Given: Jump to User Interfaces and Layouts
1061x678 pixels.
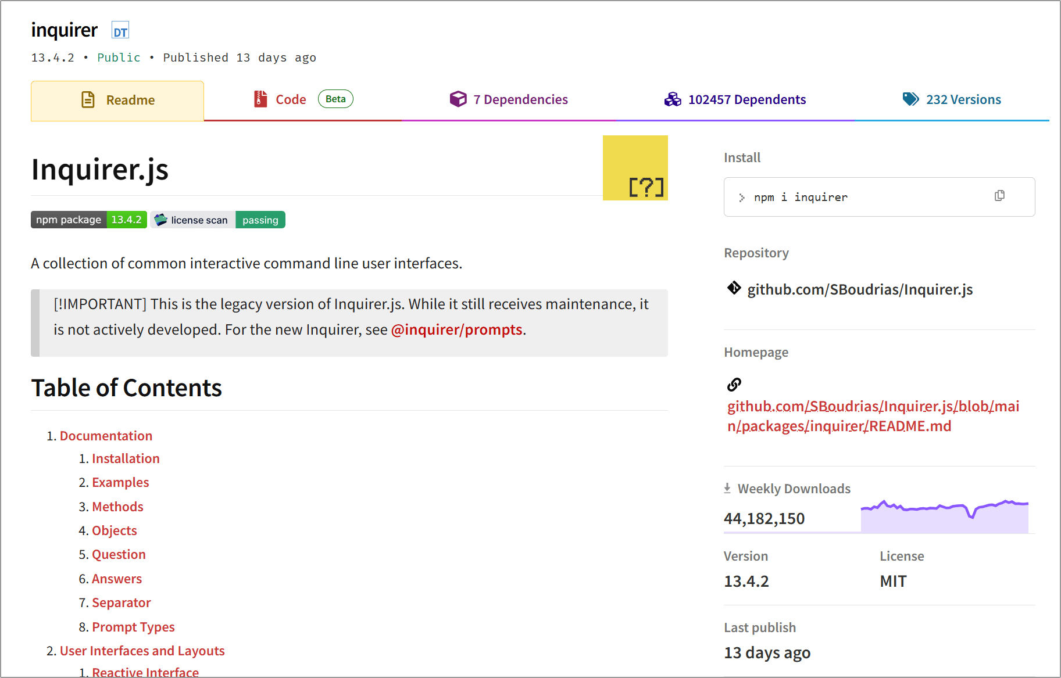Looking at the screenshot, I should (x=142, y=651).
